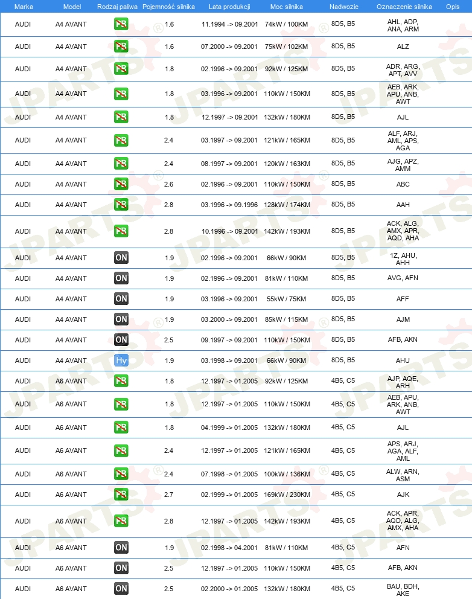
Task: Click the Nadwozie column header
Action: point(343,7)
